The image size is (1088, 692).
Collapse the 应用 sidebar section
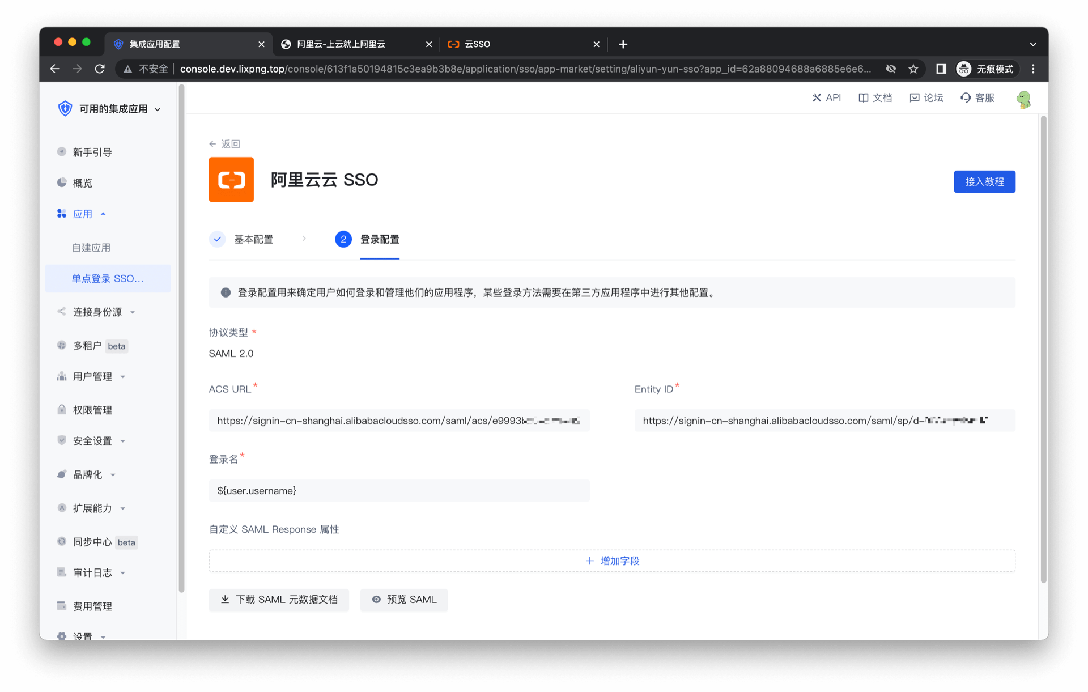83,214
